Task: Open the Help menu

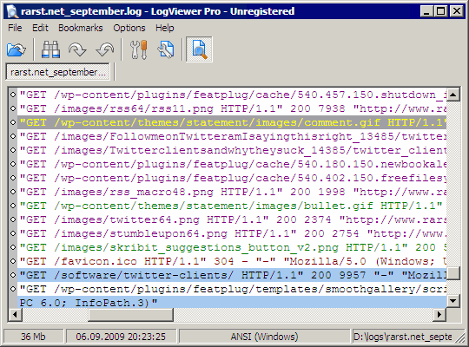Action: coord(164,28)
